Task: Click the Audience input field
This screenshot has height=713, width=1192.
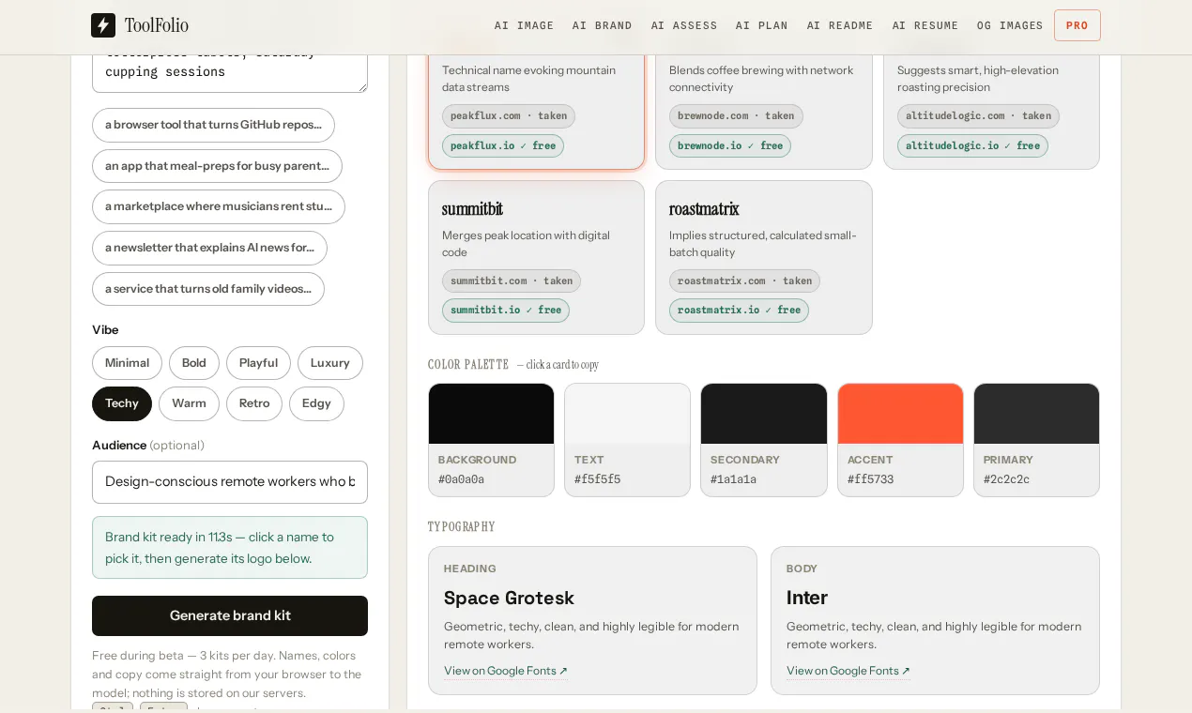Action: pos(230,482)
